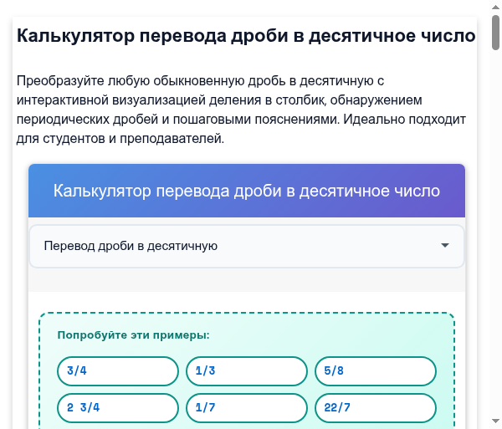Click the "Попробуйте эти примеры:" label
Screen dimensions: 502x429
[133, 335]
